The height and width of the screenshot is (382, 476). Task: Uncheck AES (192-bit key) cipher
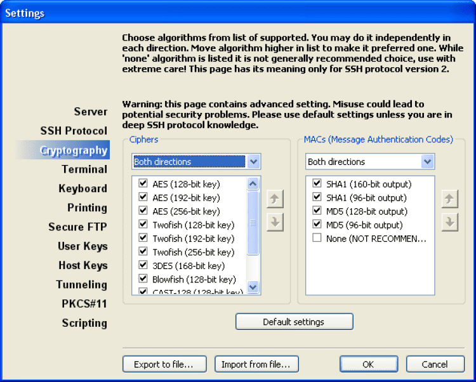[143, 197]
